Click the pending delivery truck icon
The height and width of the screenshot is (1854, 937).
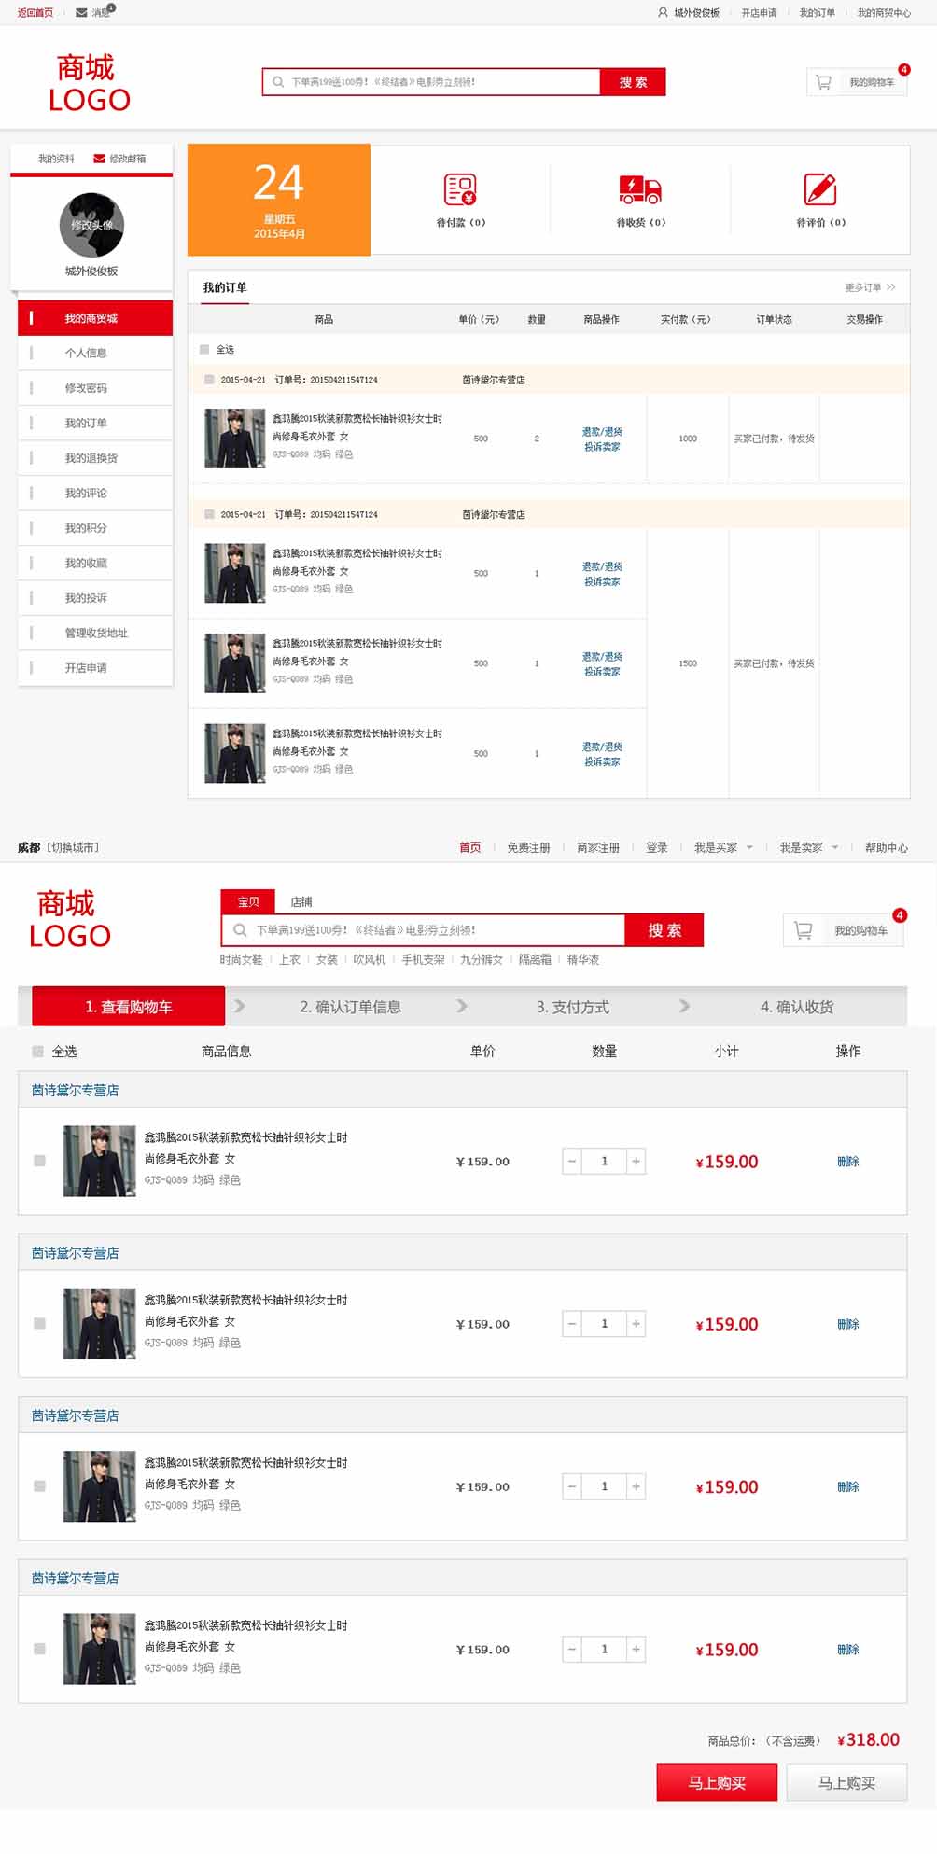pos(640,189)
